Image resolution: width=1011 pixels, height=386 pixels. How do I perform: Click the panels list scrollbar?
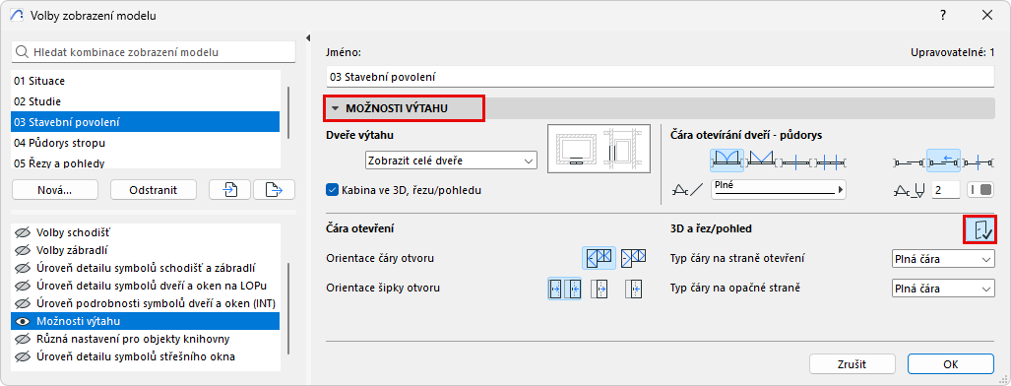[287, 308]
